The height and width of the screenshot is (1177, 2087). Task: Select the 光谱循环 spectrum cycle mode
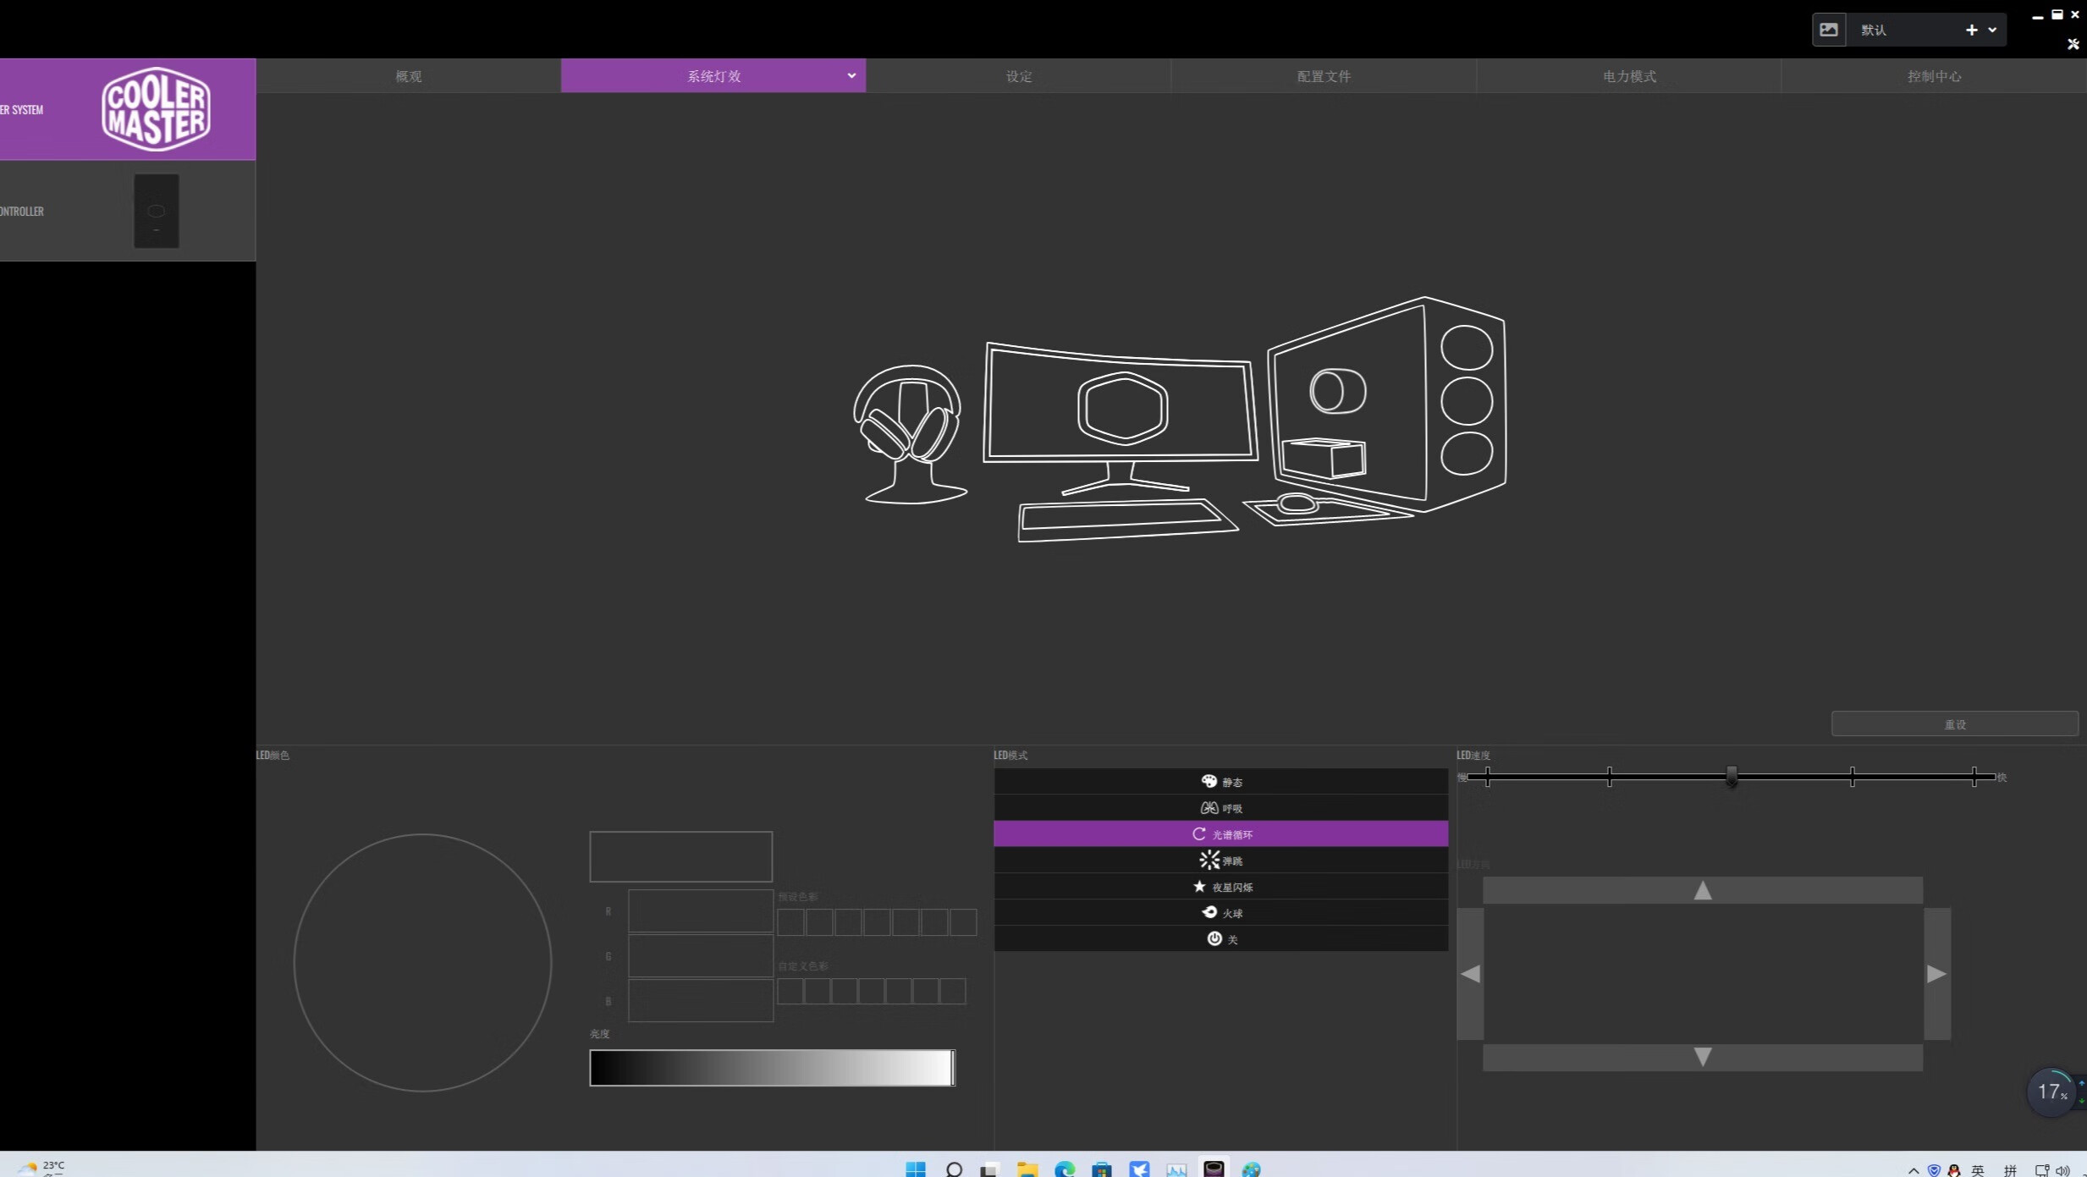(x=1220, y=834)
